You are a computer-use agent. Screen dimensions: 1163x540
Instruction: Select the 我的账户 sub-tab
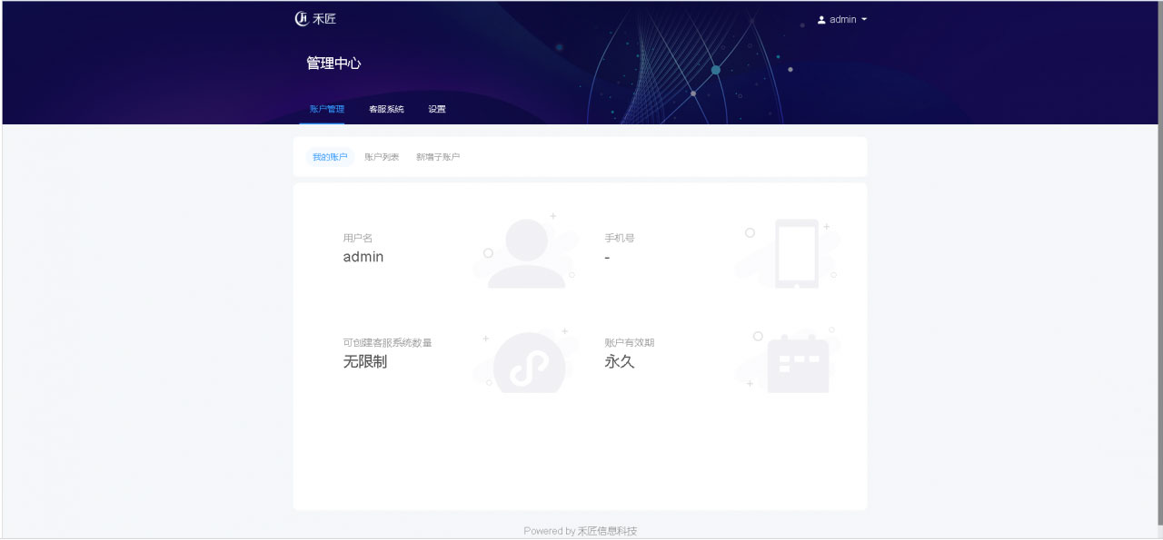[330, 157]
